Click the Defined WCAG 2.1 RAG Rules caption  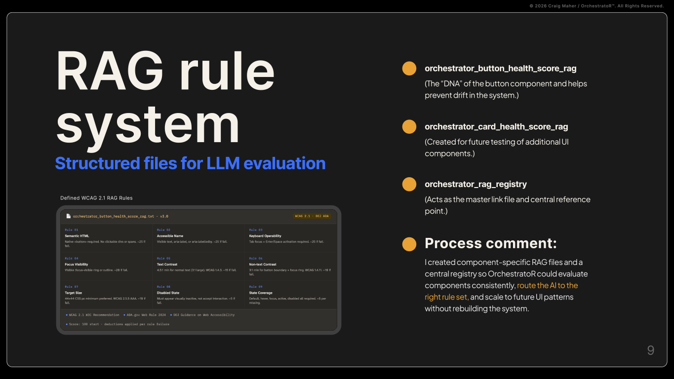click(96, 198)
